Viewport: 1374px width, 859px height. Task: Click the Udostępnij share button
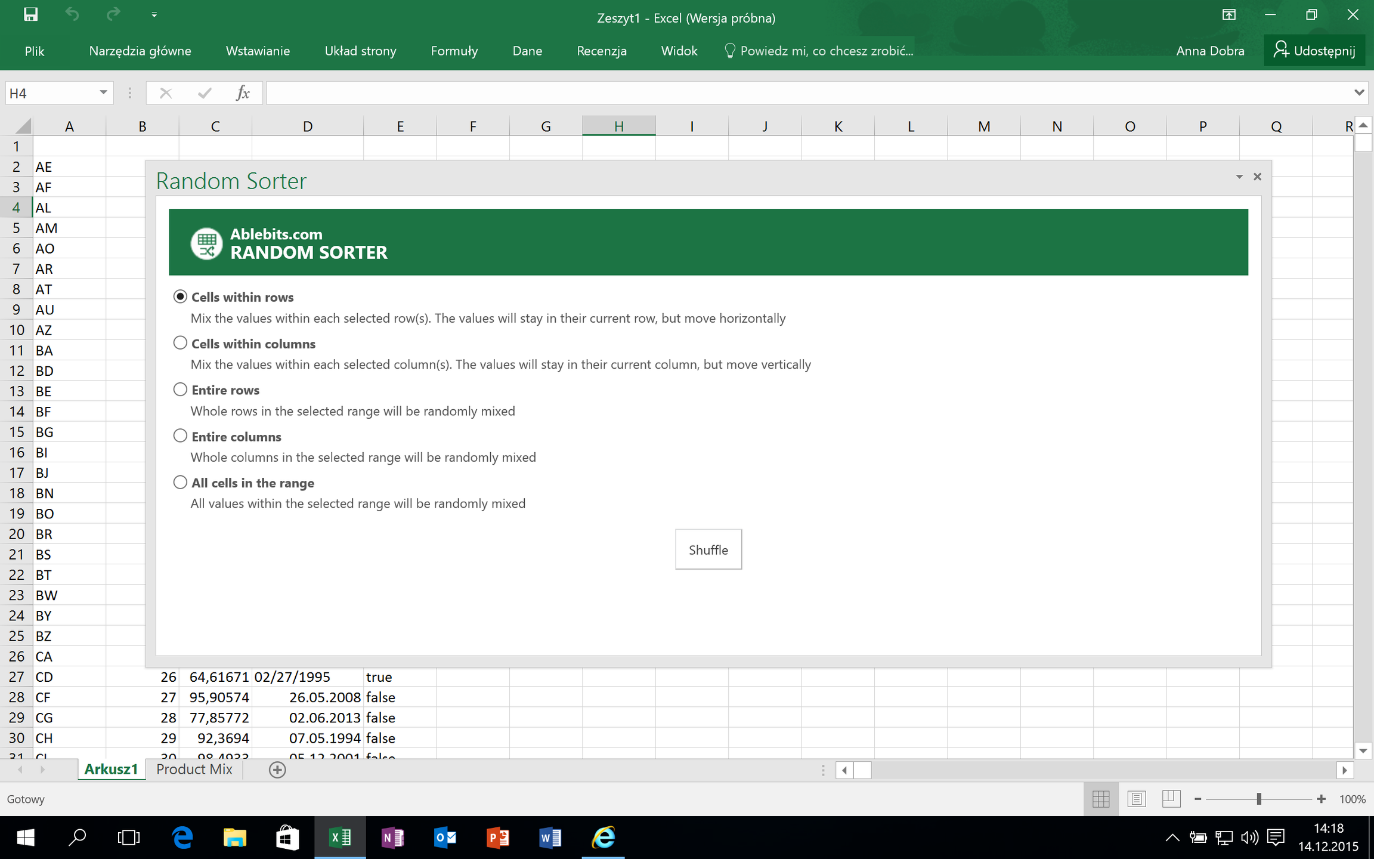[x=1314, y=51]
